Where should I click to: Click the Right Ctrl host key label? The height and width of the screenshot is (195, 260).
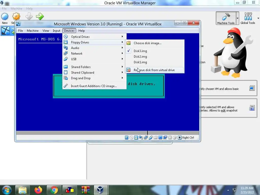pos(188,138)
